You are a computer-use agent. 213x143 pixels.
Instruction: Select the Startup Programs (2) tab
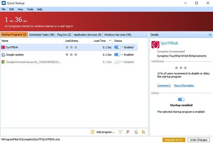click(x=14, y=35)
